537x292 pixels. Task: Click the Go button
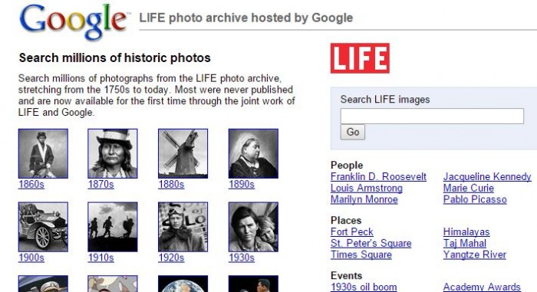(x=353, y=132)
